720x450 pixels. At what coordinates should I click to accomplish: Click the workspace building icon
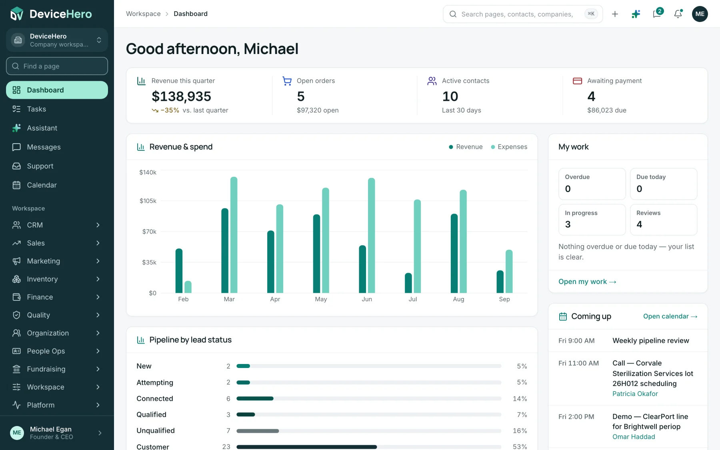[x=18, y=40]
